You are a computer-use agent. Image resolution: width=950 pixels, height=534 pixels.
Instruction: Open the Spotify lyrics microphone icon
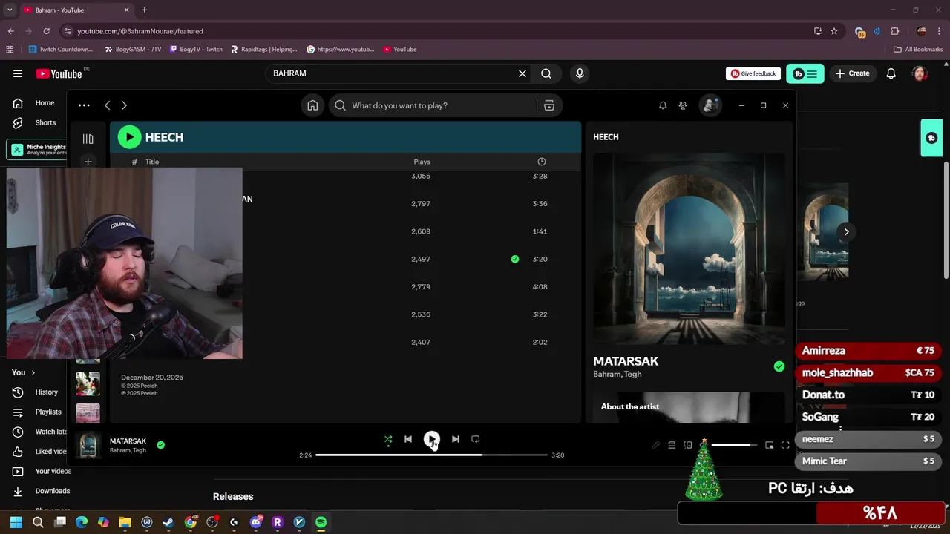click(656, 445)
